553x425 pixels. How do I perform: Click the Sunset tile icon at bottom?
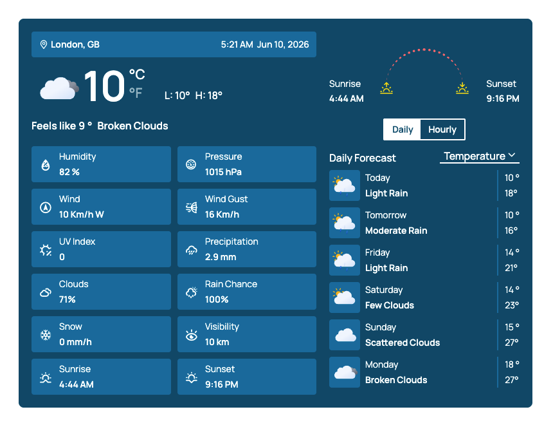coord(192,377)
